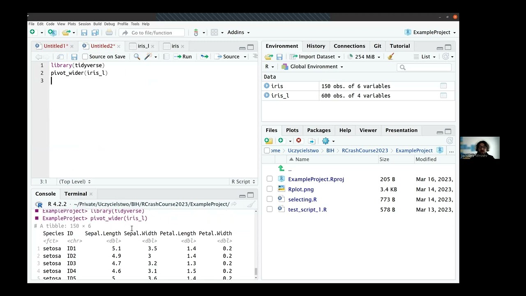Open the Tools menu
The image size is (526, 296).
(x=135, y=24)
